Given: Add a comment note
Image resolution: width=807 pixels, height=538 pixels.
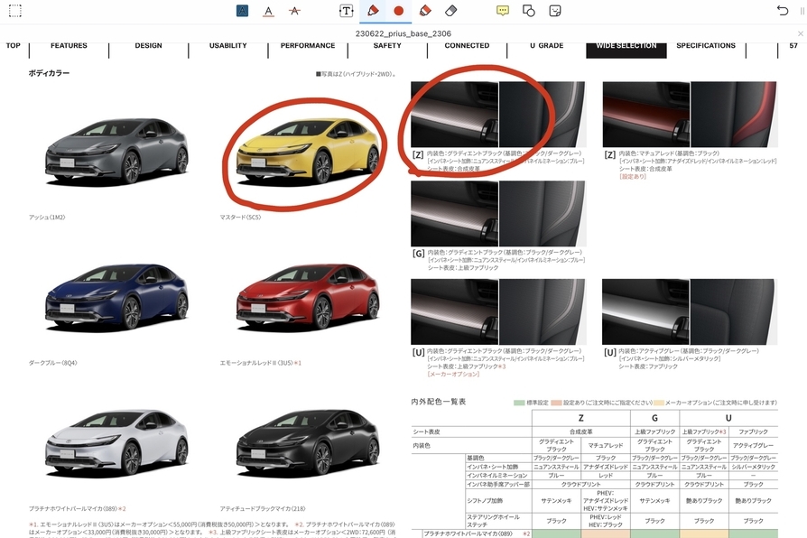Looking at the screenshot, I should pyautogui.click(x=503, y=11).
